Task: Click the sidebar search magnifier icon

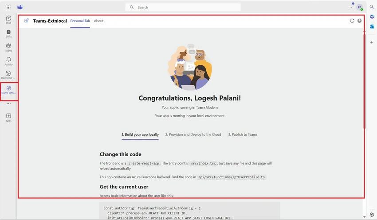Action: [x=372, y=7]
